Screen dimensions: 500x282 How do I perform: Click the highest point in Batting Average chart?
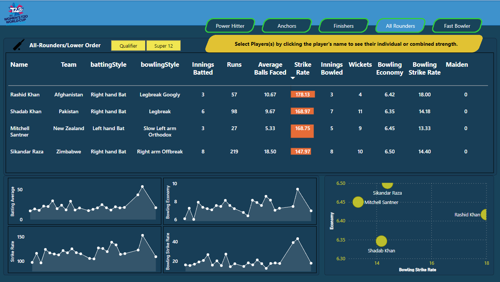point(142,186)
